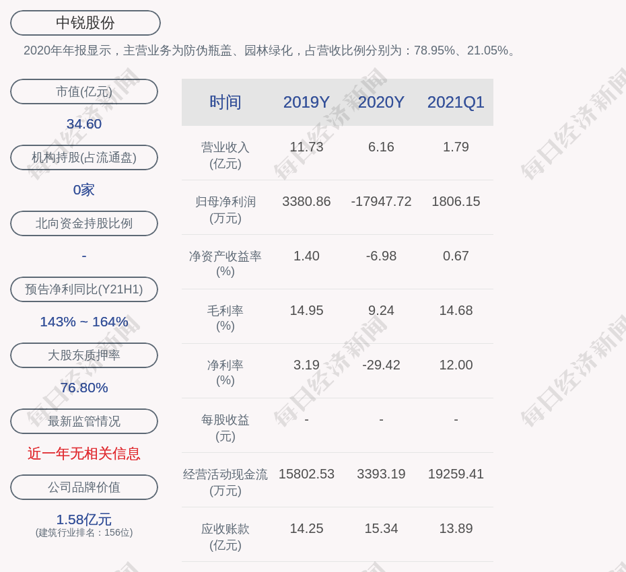Click the market value 34.60
Screen dimensions: 626x572
tap(84, 124)
